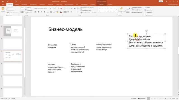
Task: Open Comments (Примечания) in status bar
Action: tap(142, 99)
